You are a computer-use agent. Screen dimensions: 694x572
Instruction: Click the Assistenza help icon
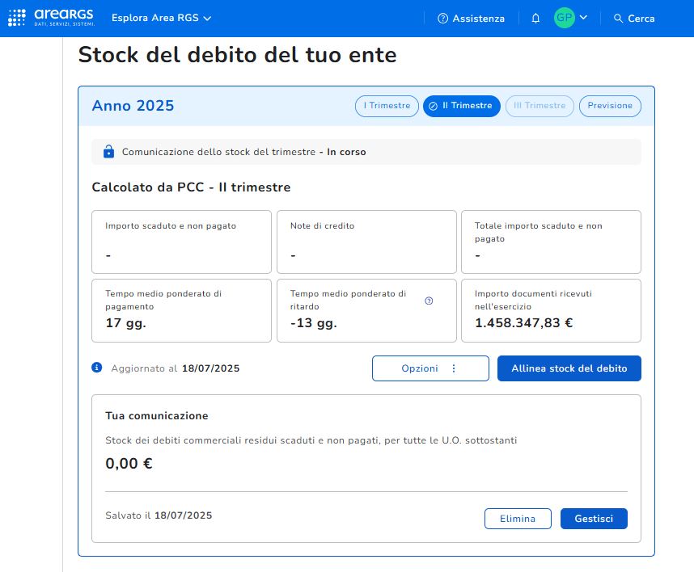click(x=442, y=19)
